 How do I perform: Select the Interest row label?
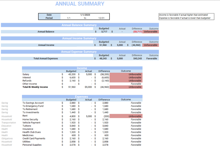27,77
